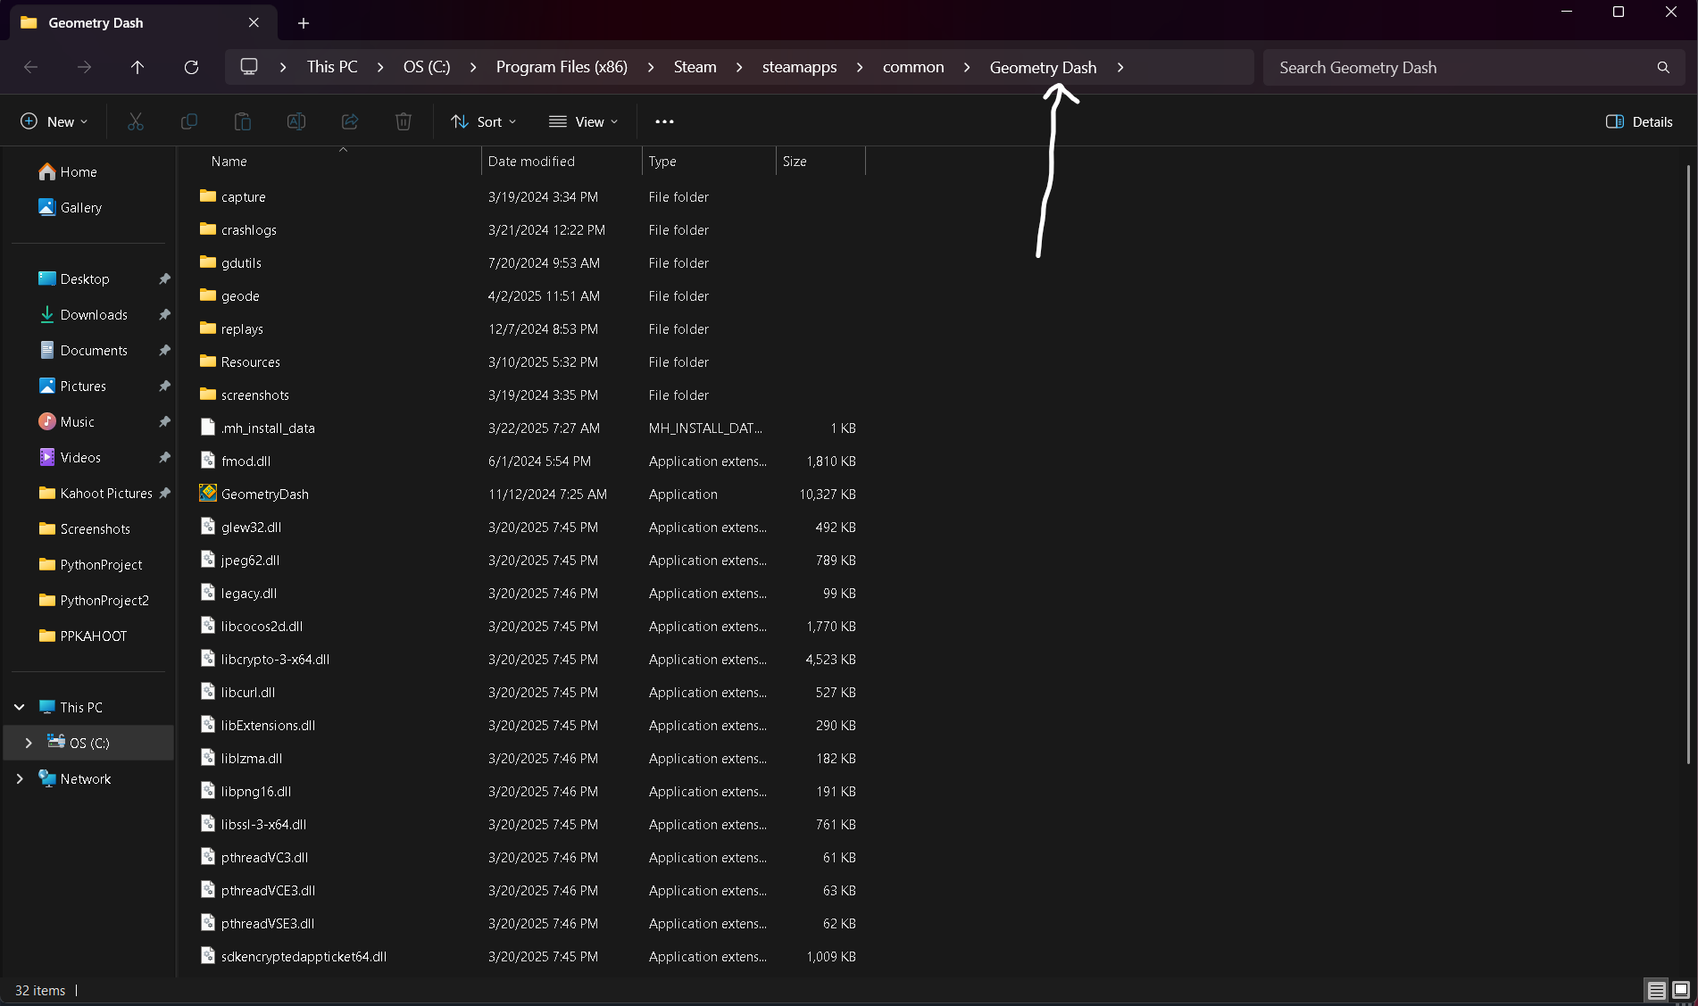Navigate to steamapps breadcrumb
The height and width of the screenshot is (1006, 1698).
tap(799, 68)
